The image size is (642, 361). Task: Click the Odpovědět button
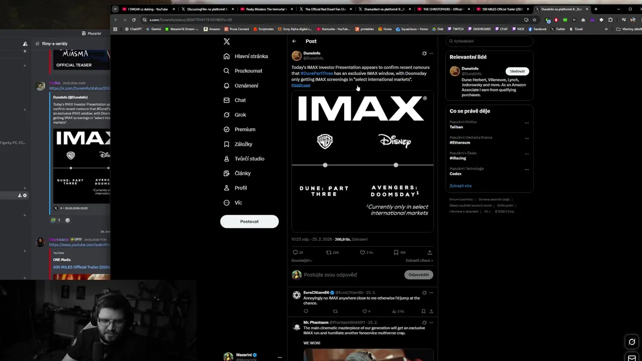click(x=418, y=275)
